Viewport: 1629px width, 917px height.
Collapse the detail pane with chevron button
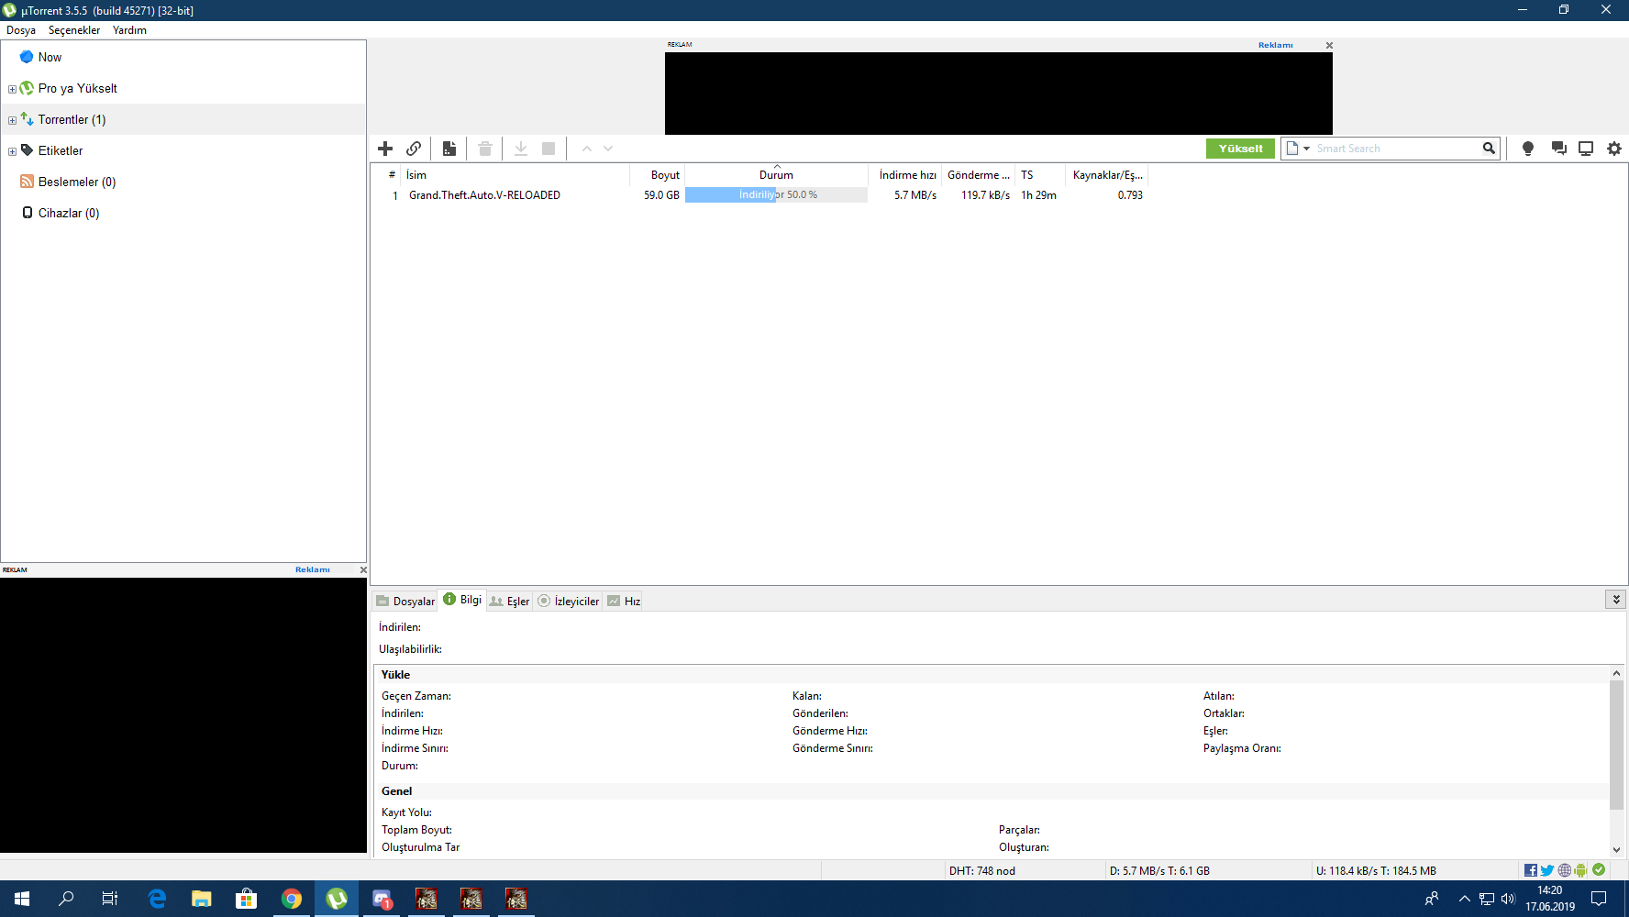click(x=1615, y=600)
